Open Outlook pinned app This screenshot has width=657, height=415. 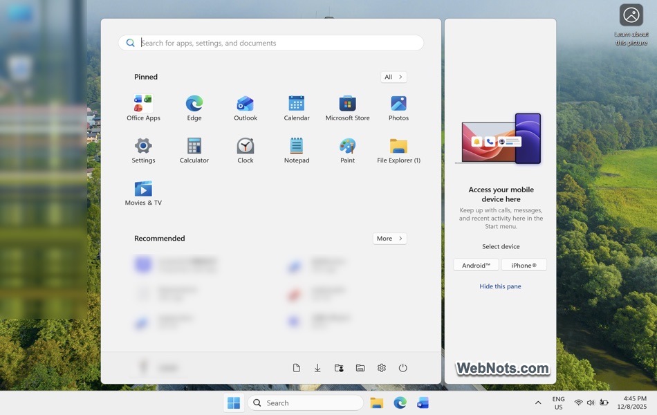246,108
